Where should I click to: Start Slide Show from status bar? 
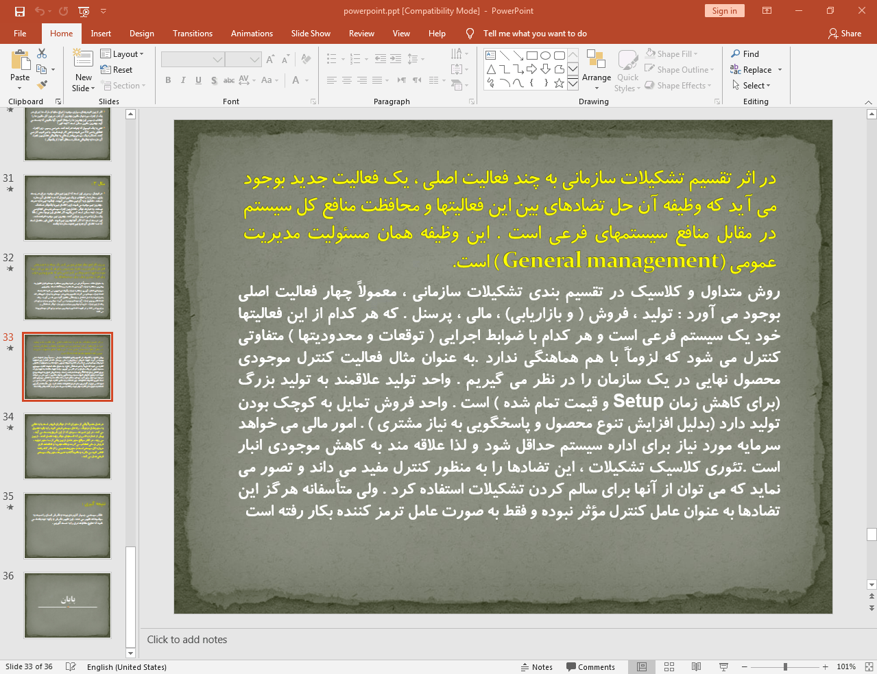point(723,666)
